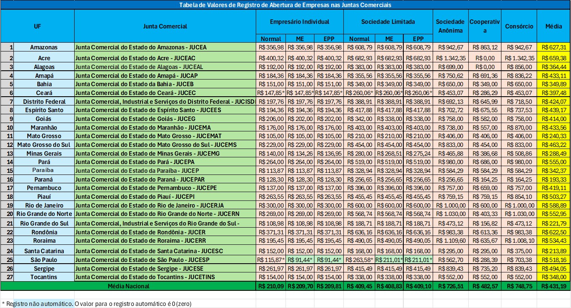
Task: Select the green Média Nacional label cell
Action: pos(128,286)
